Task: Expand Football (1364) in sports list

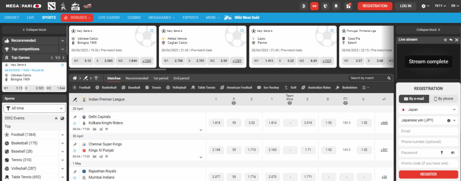Action: (62, 135)
